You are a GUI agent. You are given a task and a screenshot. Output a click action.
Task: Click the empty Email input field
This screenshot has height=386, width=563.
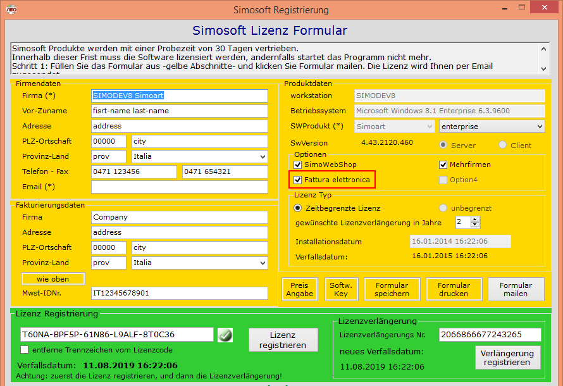[x=180, y=187]
